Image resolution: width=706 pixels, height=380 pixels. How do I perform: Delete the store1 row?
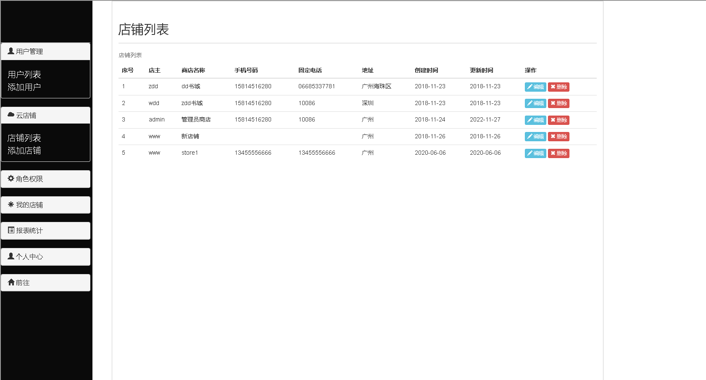click(558, 153)
